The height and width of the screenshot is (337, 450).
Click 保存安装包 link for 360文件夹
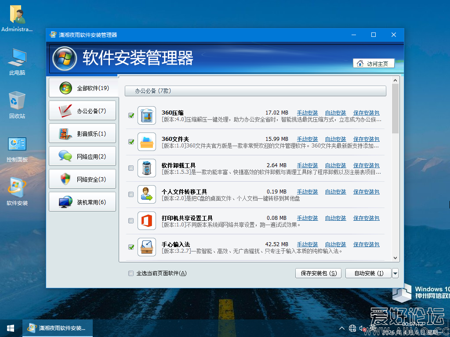pyautogui.click(x=366, y=139)
